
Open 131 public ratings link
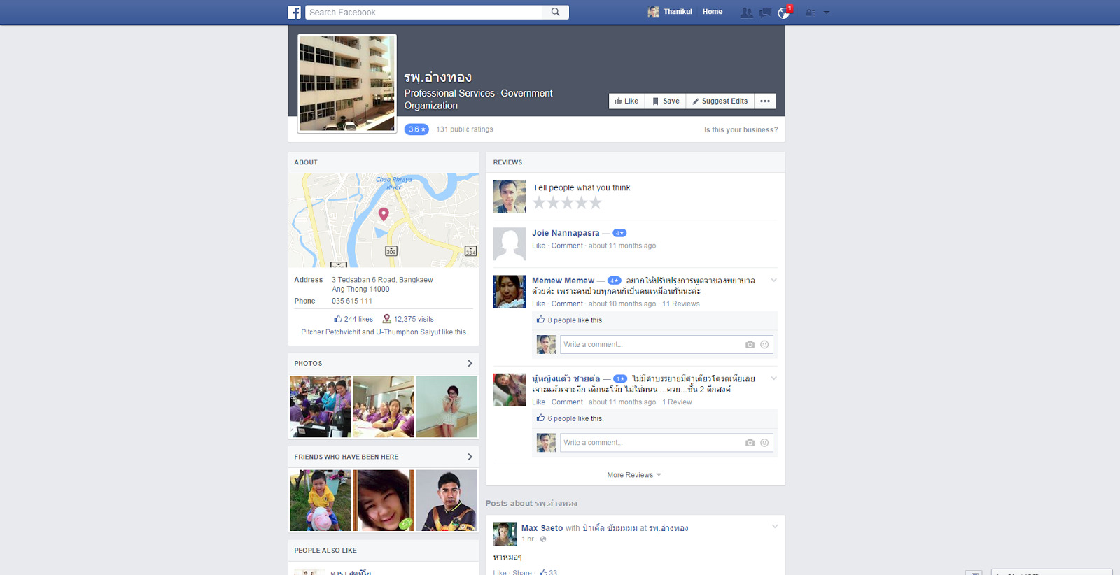click(x=465, y=129)
